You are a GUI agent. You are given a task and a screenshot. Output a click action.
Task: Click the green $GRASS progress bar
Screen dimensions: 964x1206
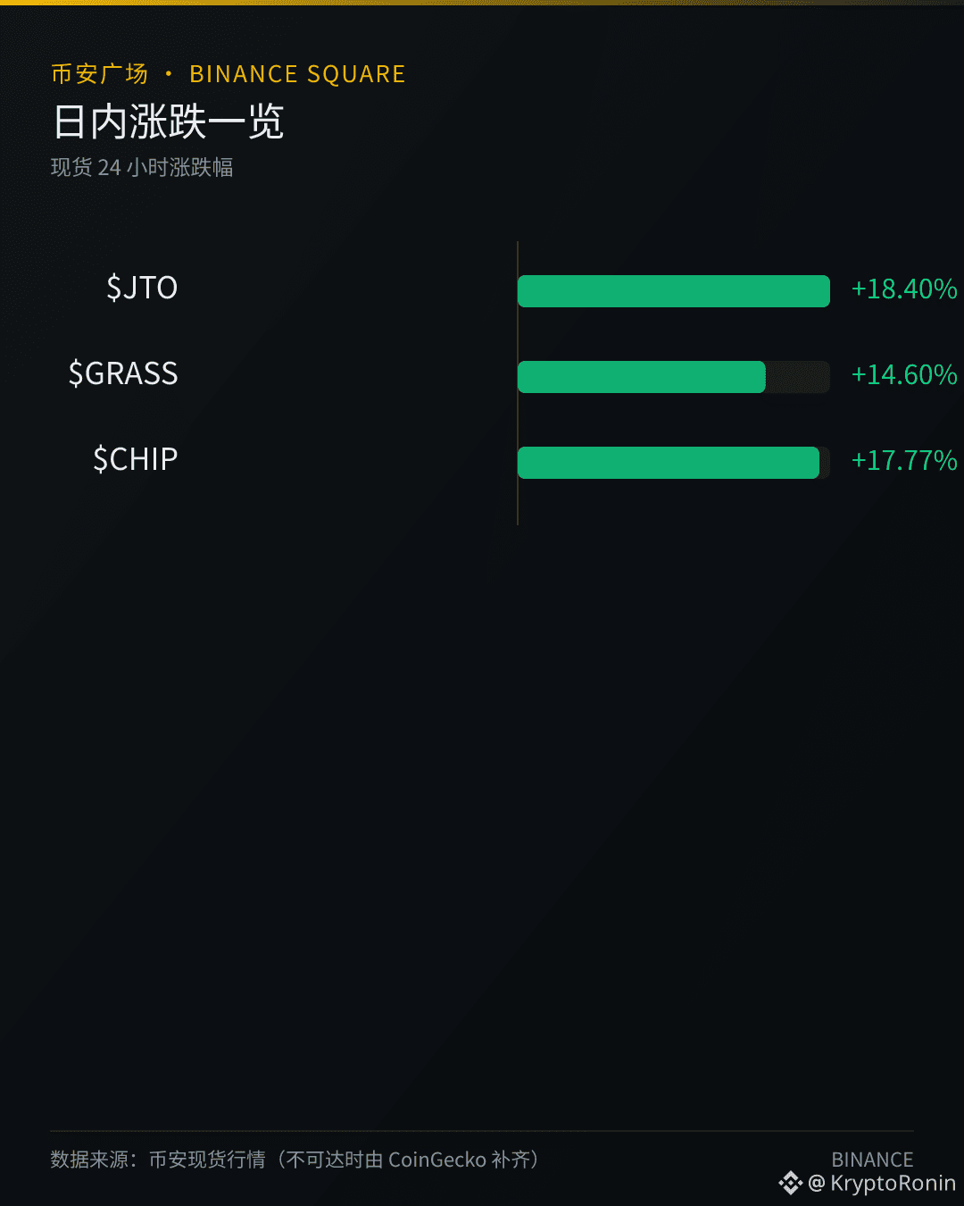coord(642,377)
